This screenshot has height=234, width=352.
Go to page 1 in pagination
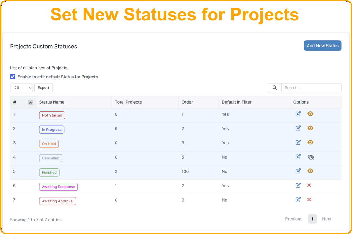coord(312,219)
